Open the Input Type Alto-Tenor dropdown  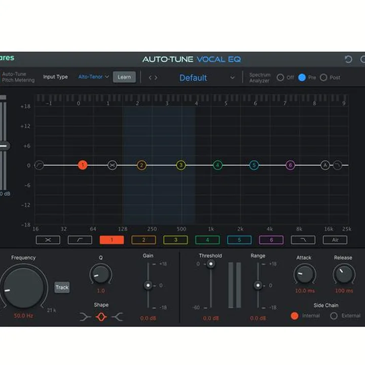pos(94,77)
